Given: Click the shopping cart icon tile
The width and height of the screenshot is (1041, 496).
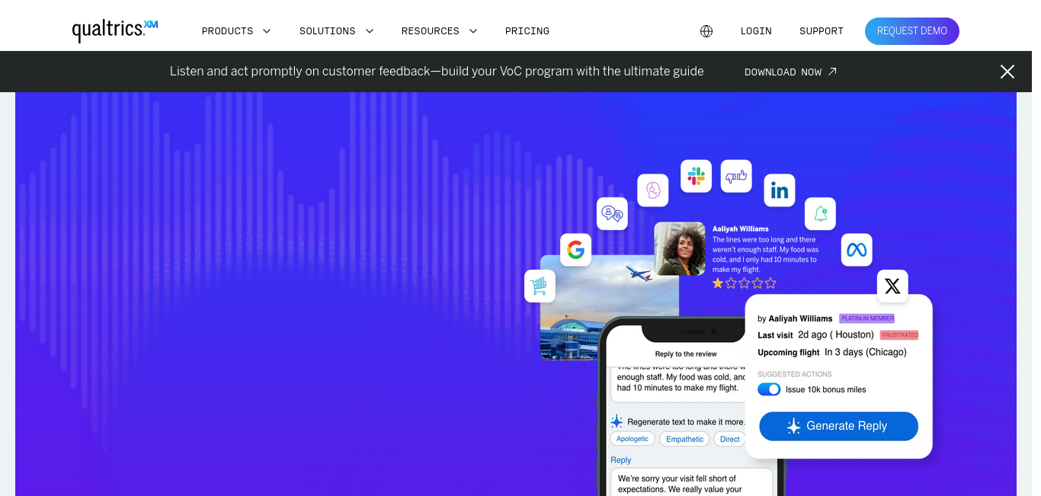Looking at the screenshot, I should pyautogui.click(x=540, y=286).
